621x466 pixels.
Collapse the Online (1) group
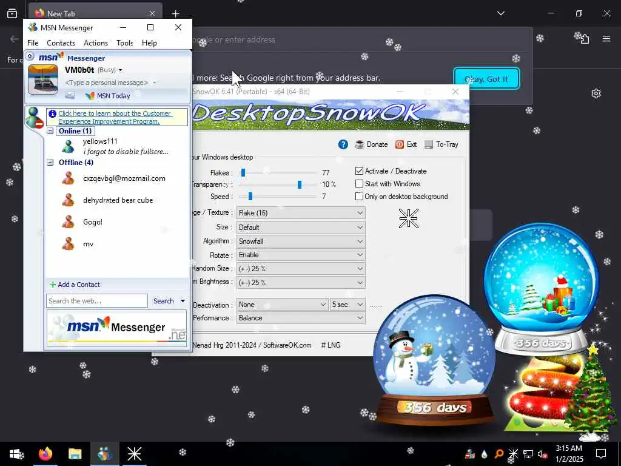coord(50,131)
